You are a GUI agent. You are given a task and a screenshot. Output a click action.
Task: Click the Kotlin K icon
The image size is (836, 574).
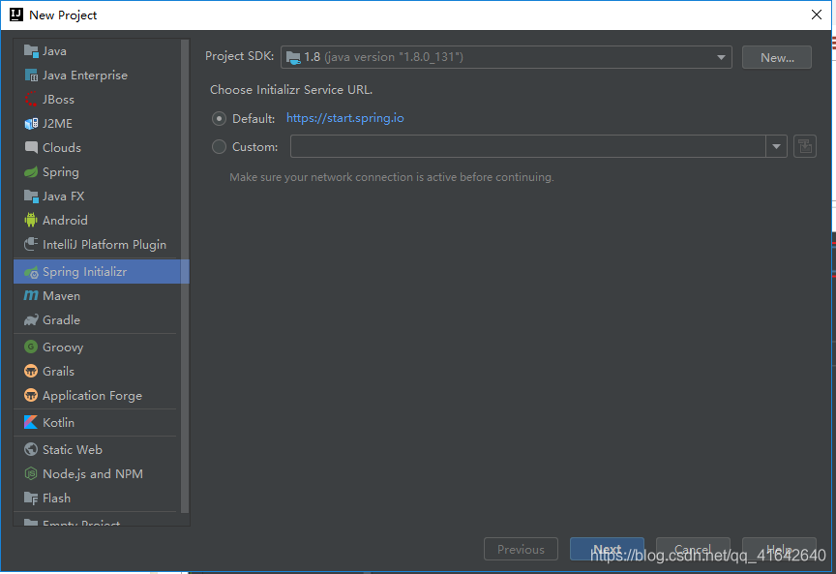tap(31, 422)
